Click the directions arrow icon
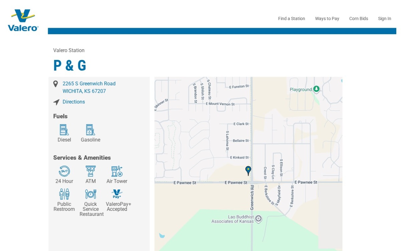 pos(56,102)
